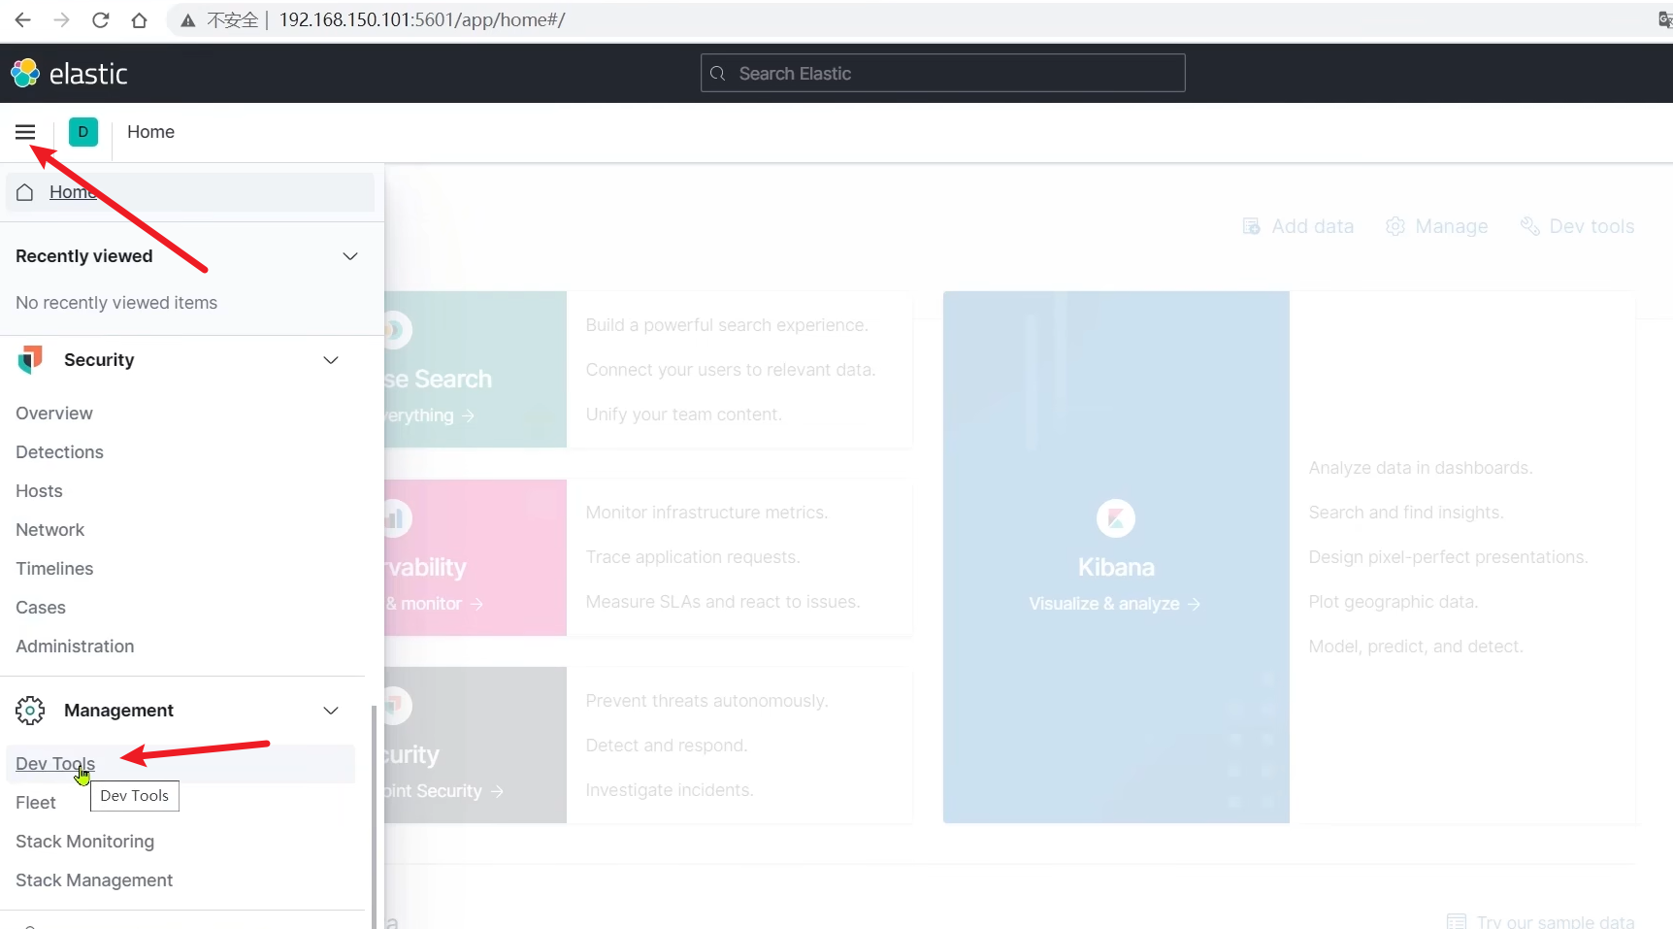Open Security Overview
The width and height of the screenshot is (1673, 929).
pos(54,414)
